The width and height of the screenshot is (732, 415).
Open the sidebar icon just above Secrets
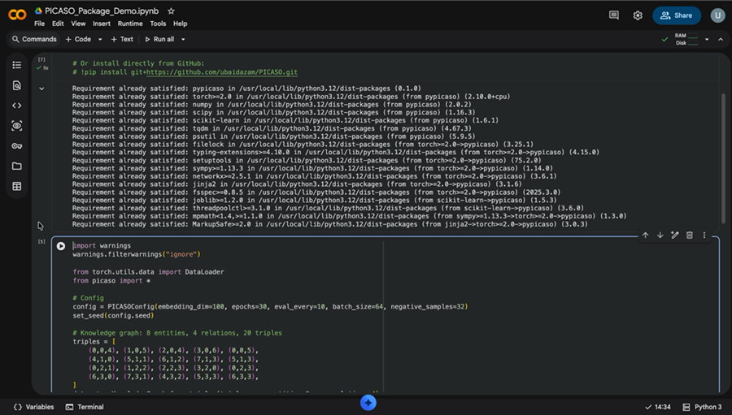(x=17, y=125)
